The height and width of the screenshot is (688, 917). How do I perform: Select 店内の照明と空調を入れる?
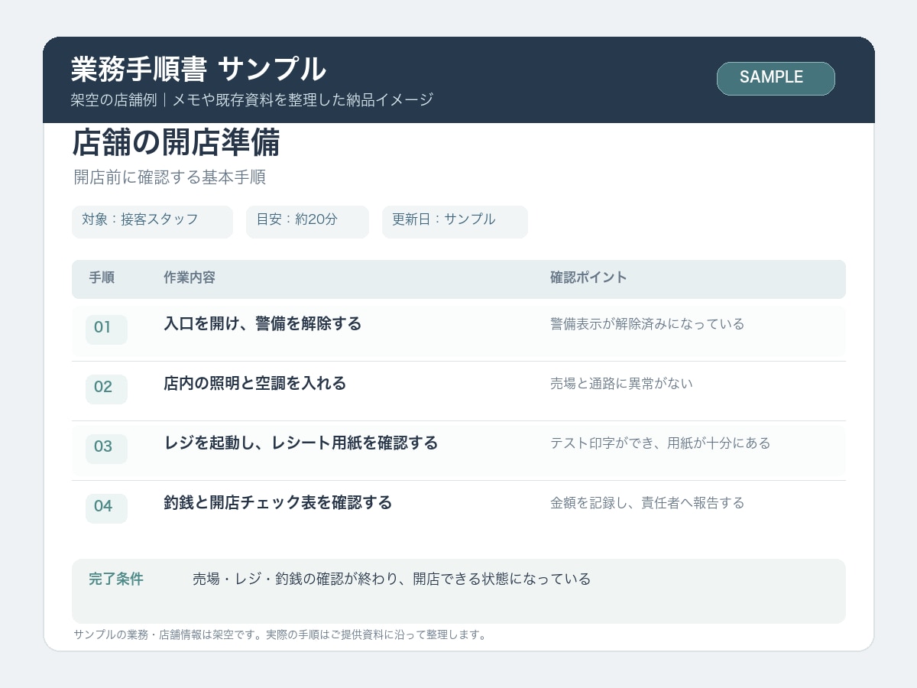[x=255, y=383]
